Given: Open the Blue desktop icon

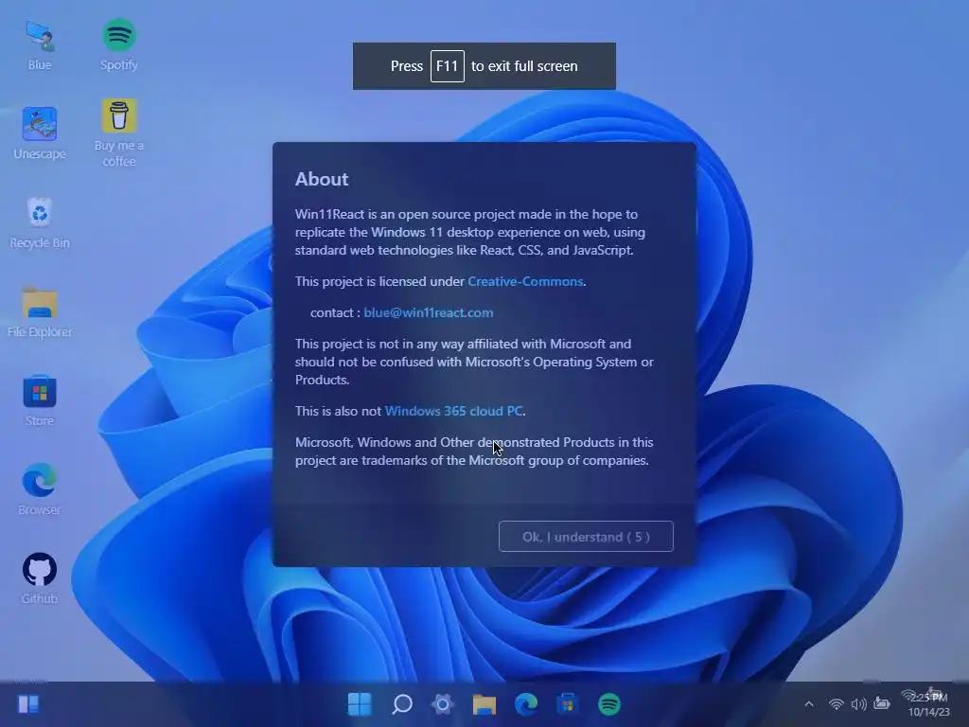Looking at the screenshot, I should [40, 44].
